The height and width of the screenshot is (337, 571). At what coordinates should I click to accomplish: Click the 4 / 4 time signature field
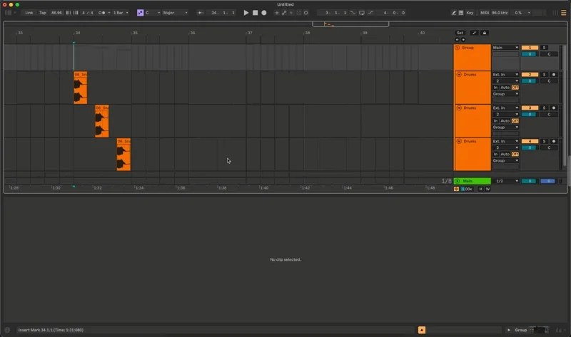click(x=87, y=13)
